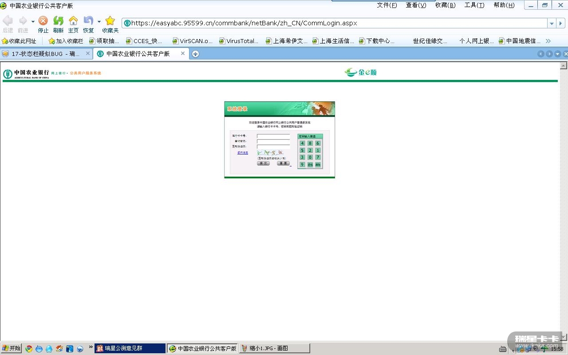Close the 中国农业银行公共客户版 tab
The image size is (568, 355).
click(x=183, y=53)
